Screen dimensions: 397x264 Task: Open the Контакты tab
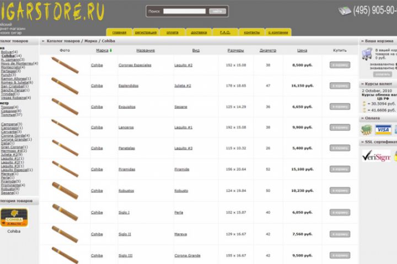click(x=251, y=32)
